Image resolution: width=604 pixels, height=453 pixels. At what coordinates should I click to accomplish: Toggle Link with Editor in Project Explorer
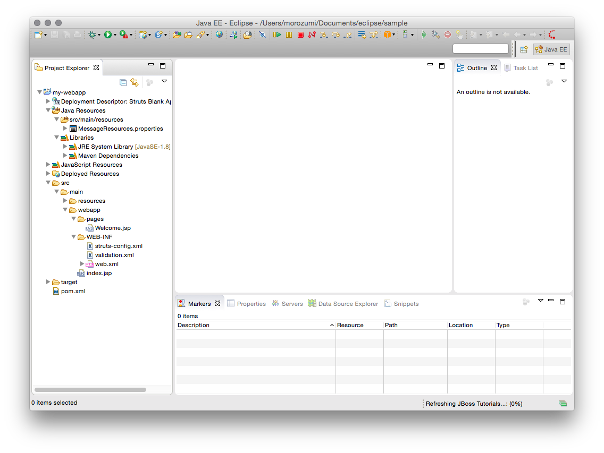pyautogui.click(x=135, y=82)
